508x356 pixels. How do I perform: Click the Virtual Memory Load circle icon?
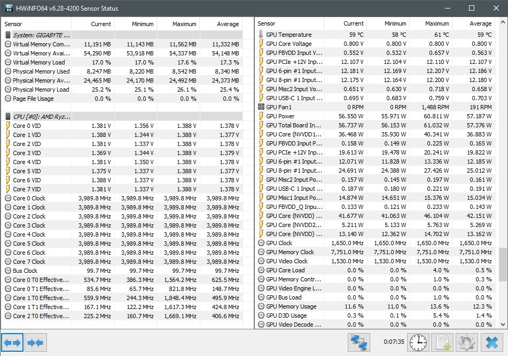[8, 62]
